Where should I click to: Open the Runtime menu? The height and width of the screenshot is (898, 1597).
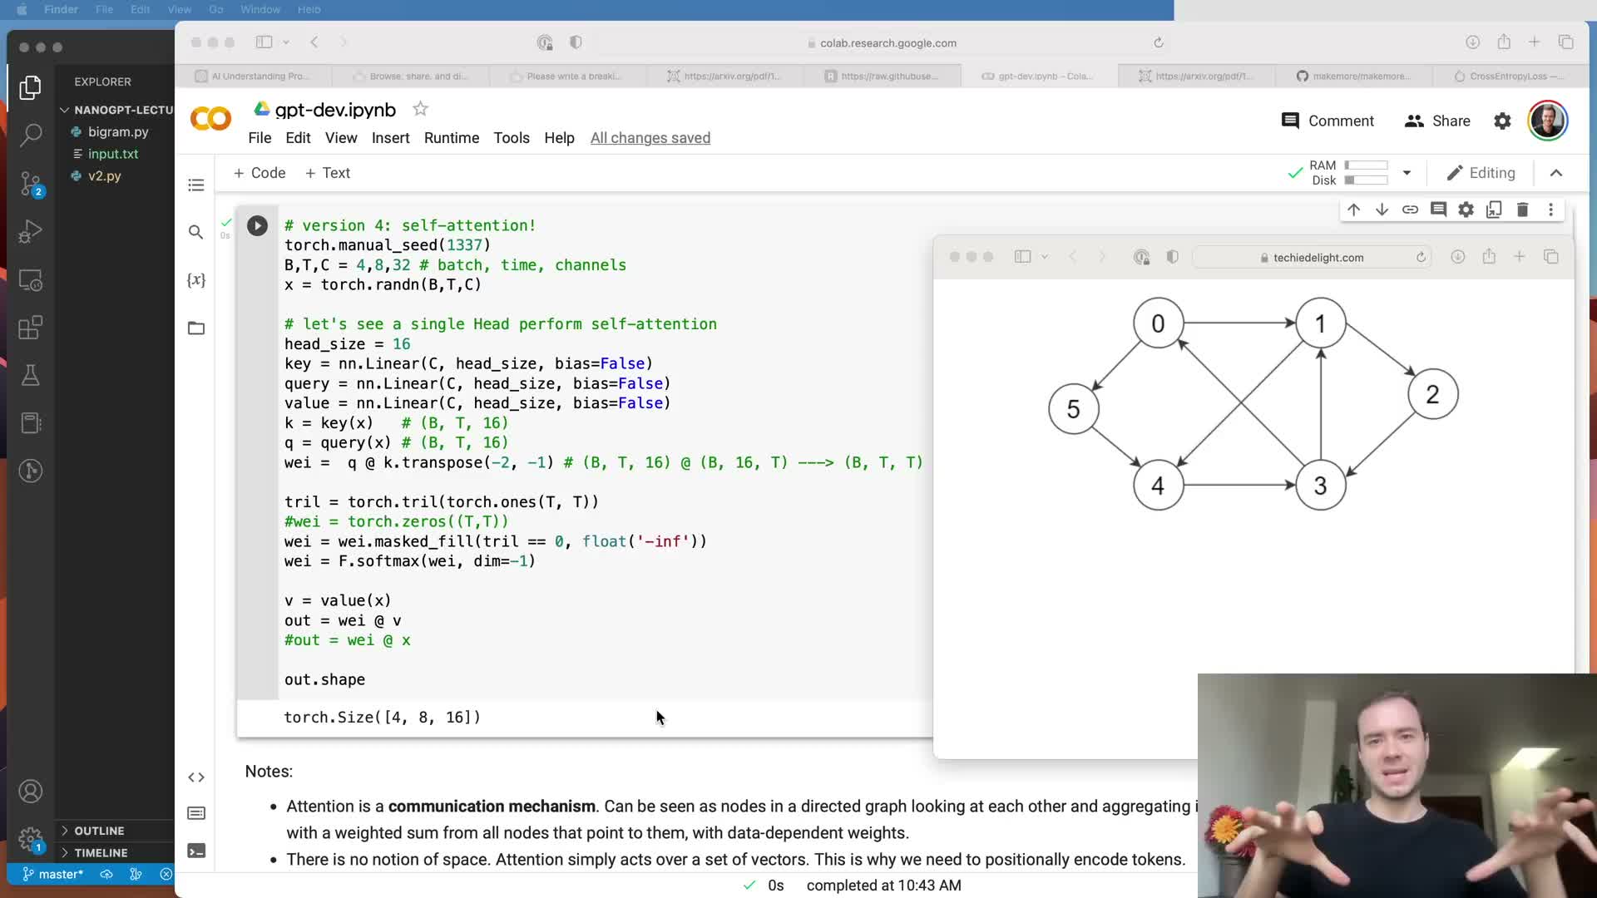(451, 138)
